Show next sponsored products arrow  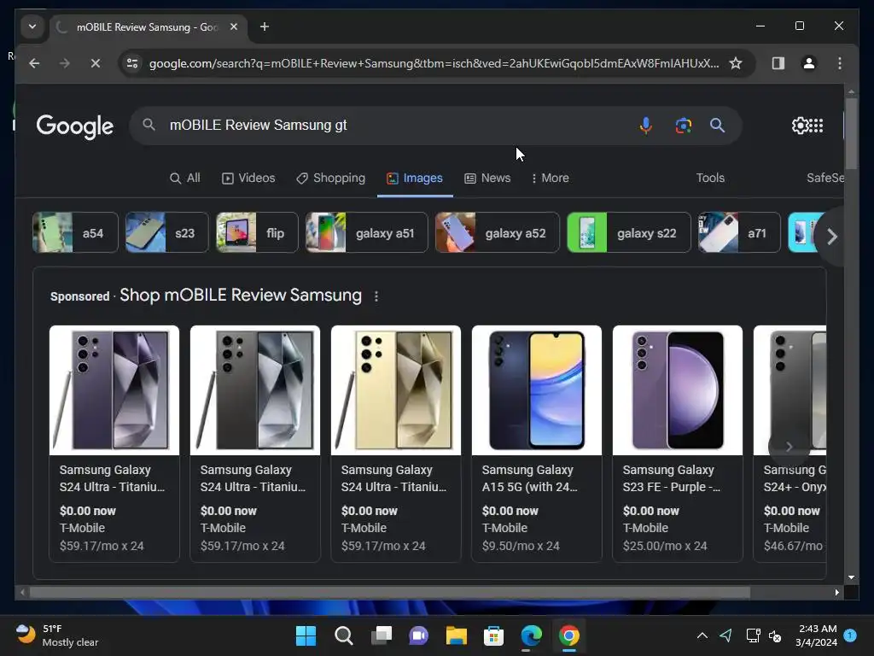(789, 446)
